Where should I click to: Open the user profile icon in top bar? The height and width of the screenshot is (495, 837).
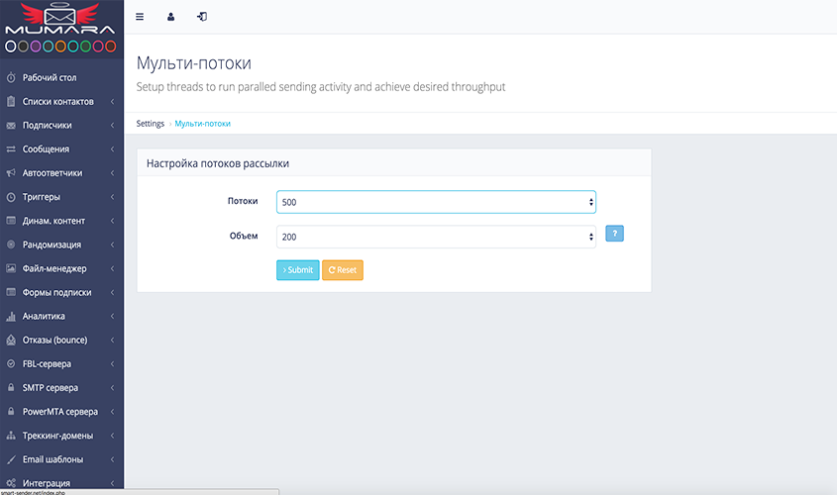[170, 17]
